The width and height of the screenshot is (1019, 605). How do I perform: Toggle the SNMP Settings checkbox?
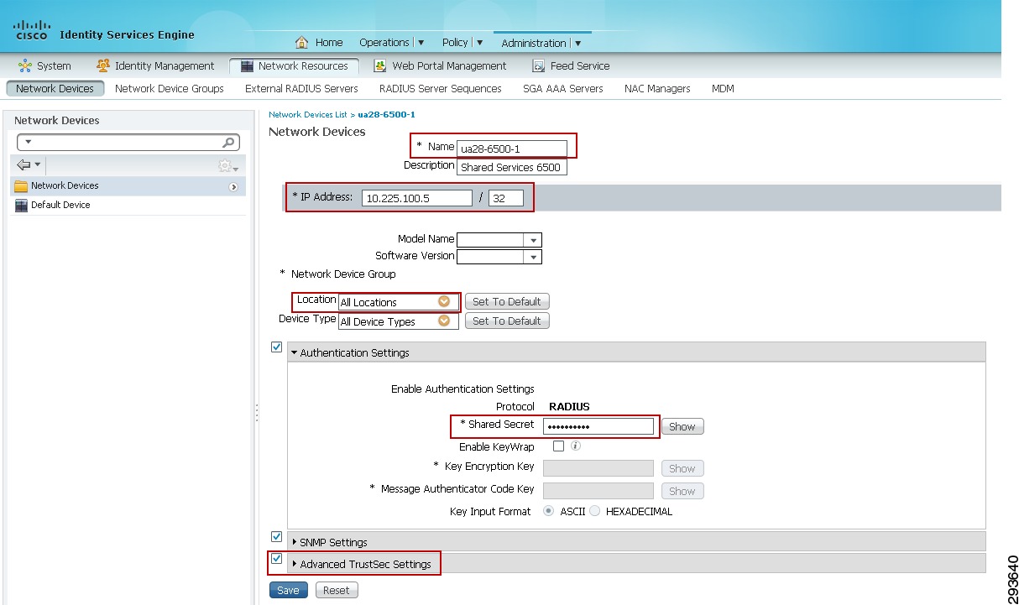coord(277,536)
